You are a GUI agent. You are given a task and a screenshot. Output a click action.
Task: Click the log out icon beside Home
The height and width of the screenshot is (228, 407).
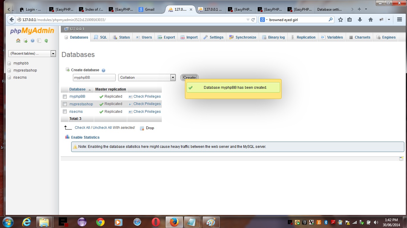click(26, 41)
